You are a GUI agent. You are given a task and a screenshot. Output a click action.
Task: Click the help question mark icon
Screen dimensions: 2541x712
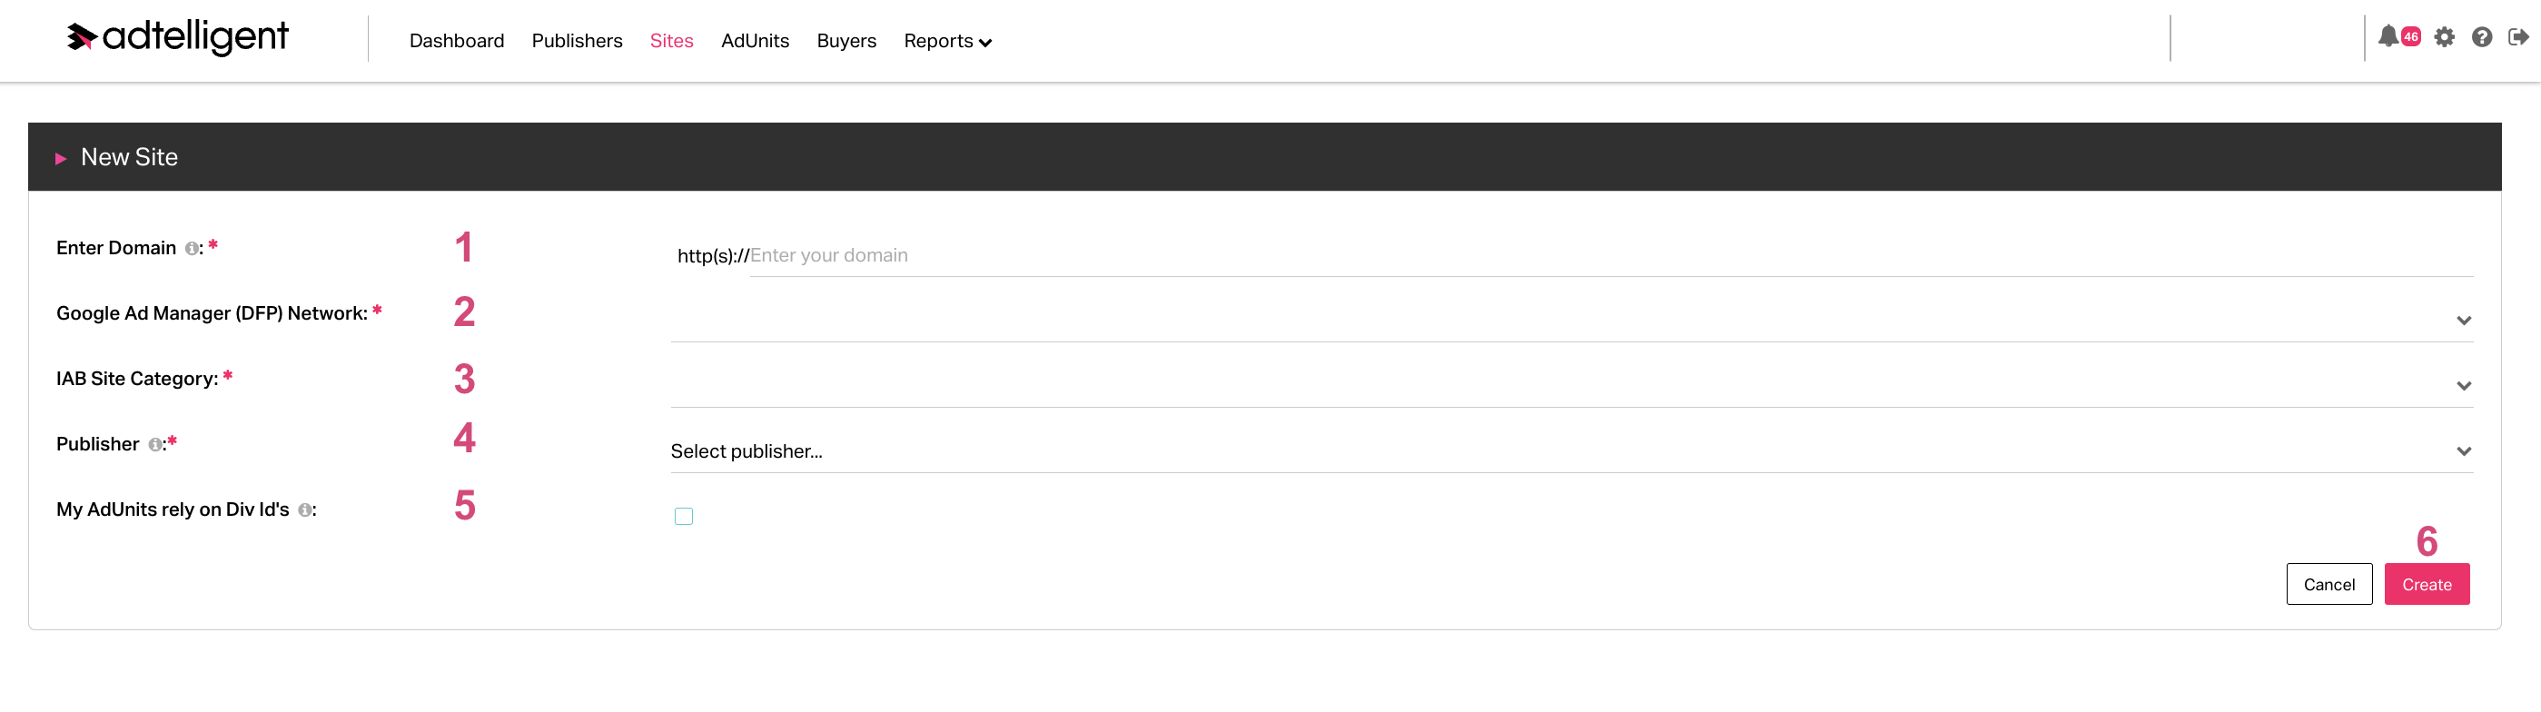[x=2482, y=37]
